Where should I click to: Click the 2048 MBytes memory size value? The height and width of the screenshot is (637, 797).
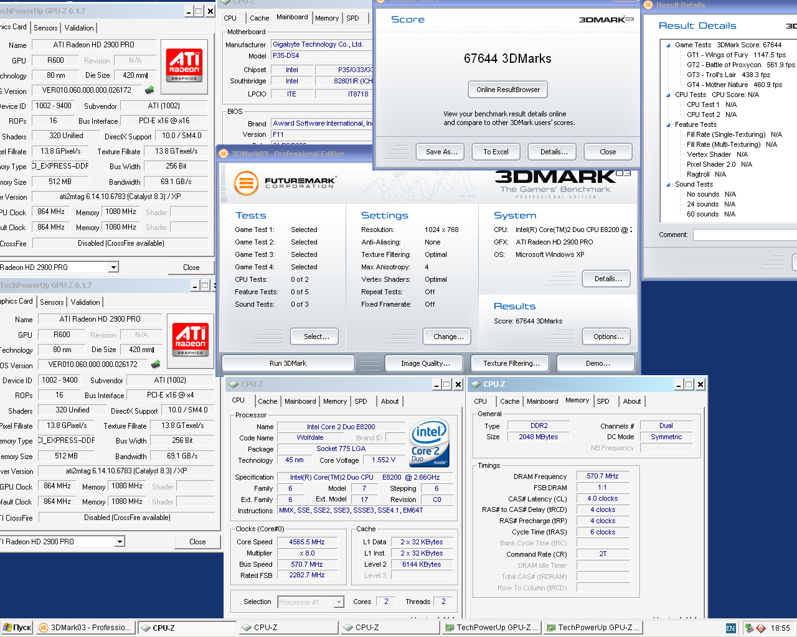click(x=539, y=437)
